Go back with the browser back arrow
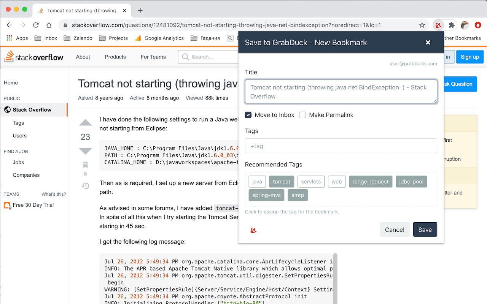Image resolution: width=487 pixels, height=304 pixels. (10, 25)
